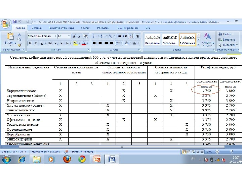The height and width of the screenshot is (181, 242).
Task: Apply red font color
Action: [83, 43]
